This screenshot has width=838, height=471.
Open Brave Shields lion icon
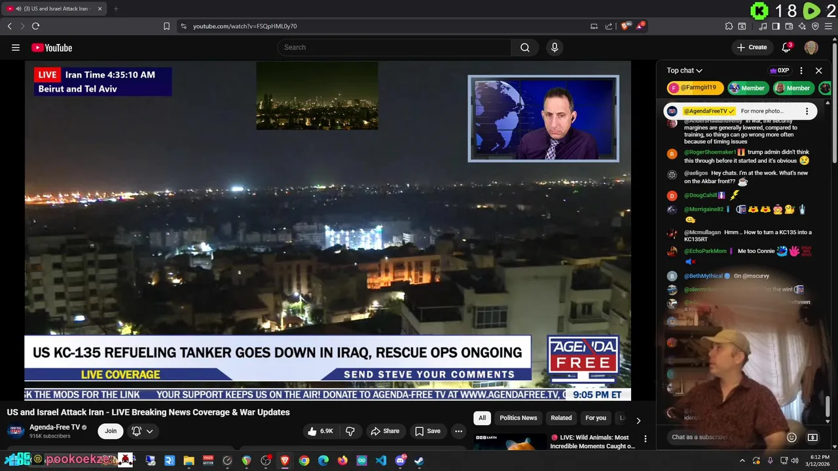pos(625,26)
